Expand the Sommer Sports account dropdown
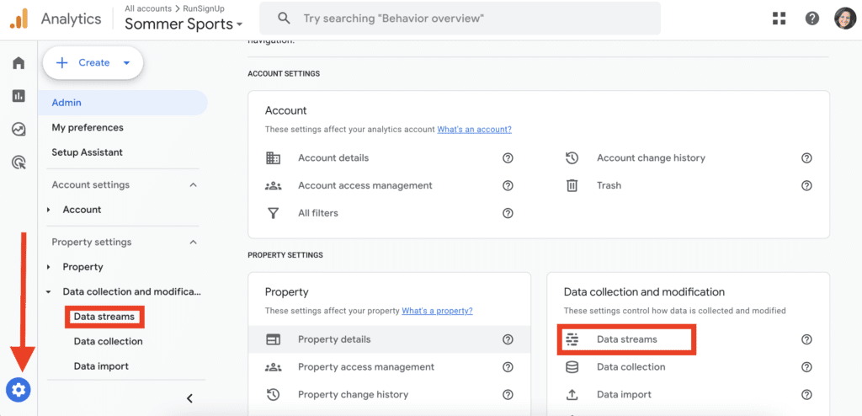 coord(184,24)
